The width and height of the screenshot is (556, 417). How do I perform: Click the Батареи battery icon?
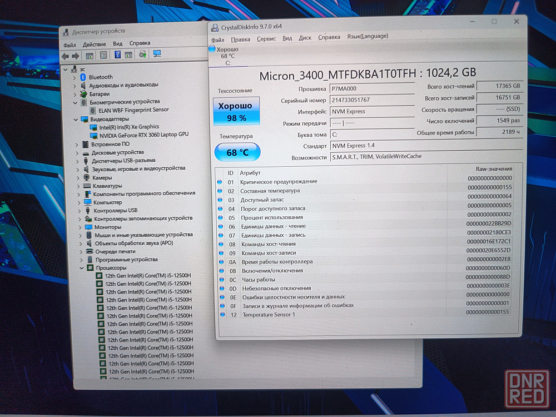click(x=84, y=94)
